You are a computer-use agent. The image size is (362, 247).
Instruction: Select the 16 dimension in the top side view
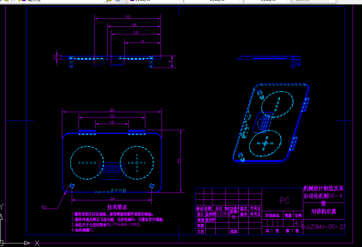coord(134,25)
